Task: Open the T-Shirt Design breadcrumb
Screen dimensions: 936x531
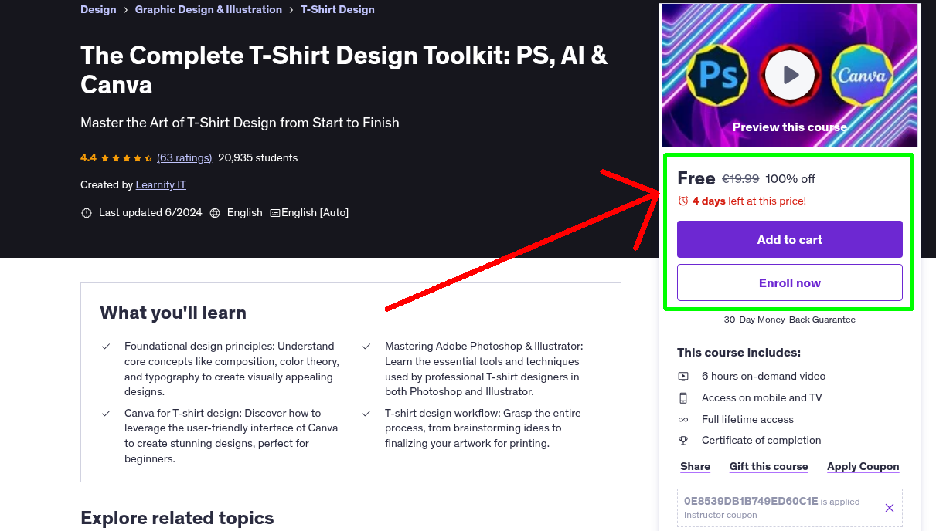Action: click(338, 10)
